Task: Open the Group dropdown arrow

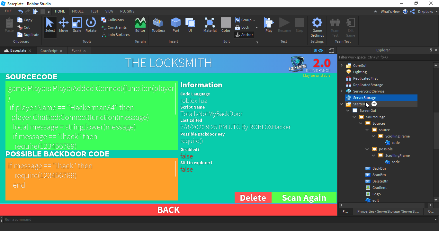Action: (x=254, y=20)
